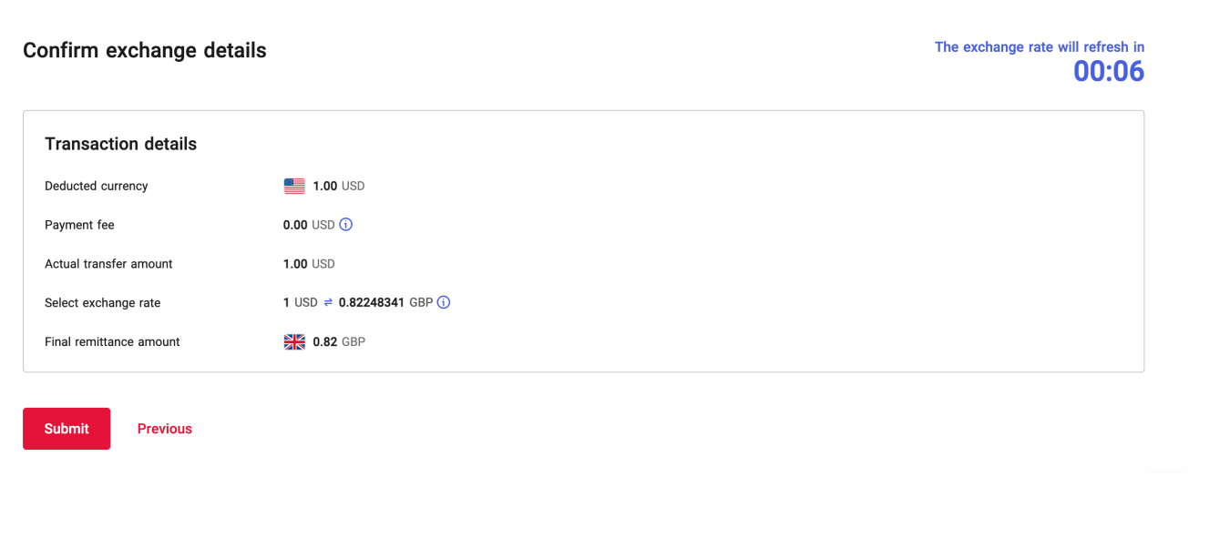1220x538 pixels.
Task: Click the 0.82248341 GBP rate value
Action: click(384, 303)
